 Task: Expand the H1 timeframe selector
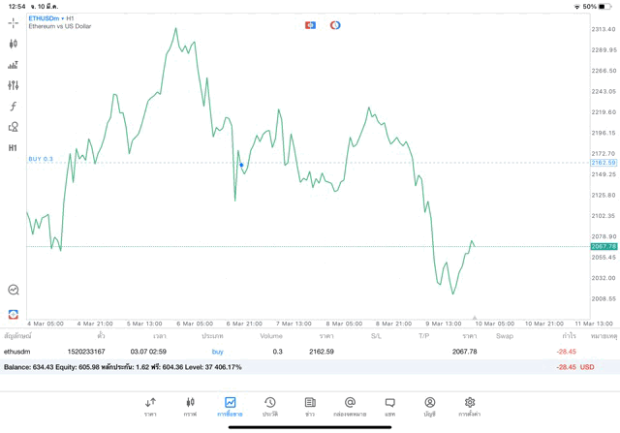point(14,148)
